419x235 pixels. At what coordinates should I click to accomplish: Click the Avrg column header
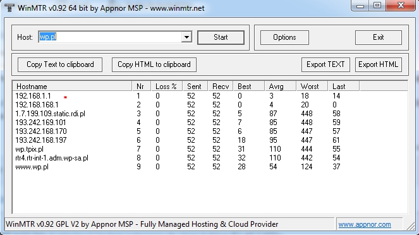coord(281,87)
